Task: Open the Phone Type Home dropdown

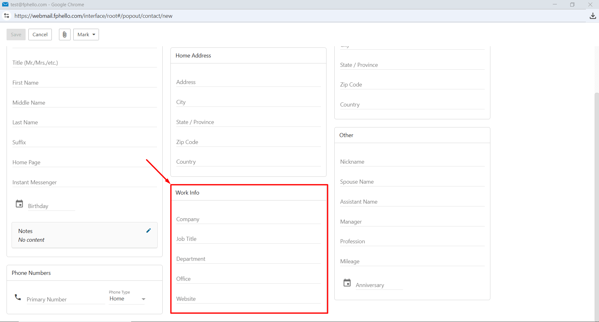Action: (127, 299)
